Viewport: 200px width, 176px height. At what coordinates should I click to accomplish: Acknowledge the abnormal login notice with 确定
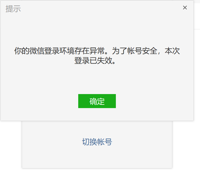tap(97, 101)
